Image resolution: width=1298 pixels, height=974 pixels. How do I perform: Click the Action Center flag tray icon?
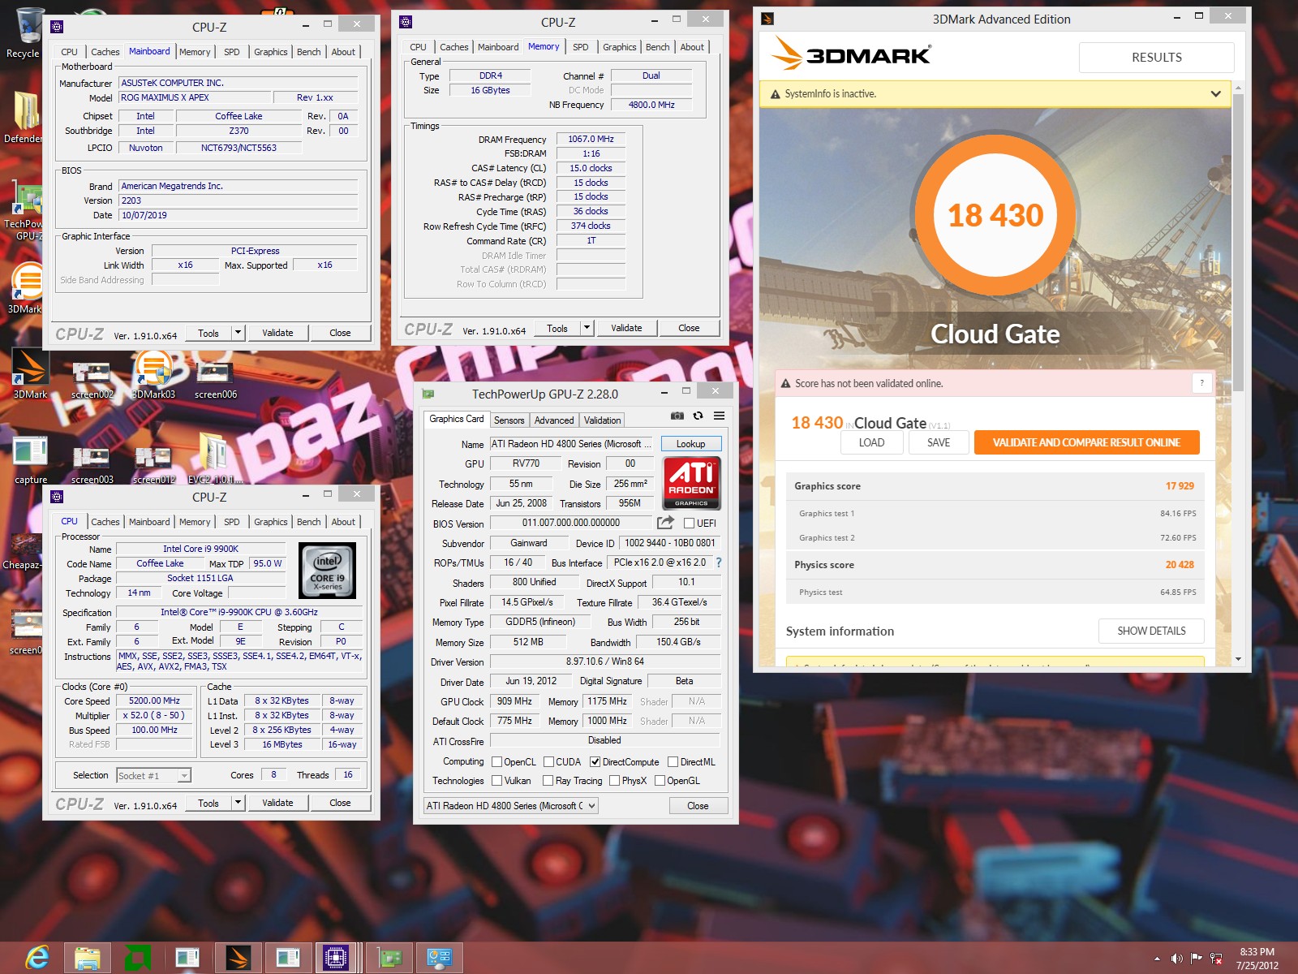(1197, 959)
